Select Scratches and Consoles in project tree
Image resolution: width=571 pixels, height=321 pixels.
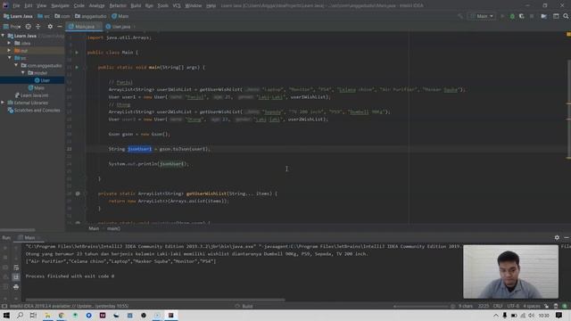tap(34, 110)
